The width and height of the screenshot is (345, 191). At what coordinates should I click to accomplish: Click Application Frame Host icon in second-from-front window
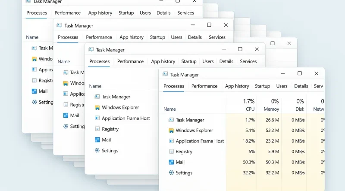[97, 118]
